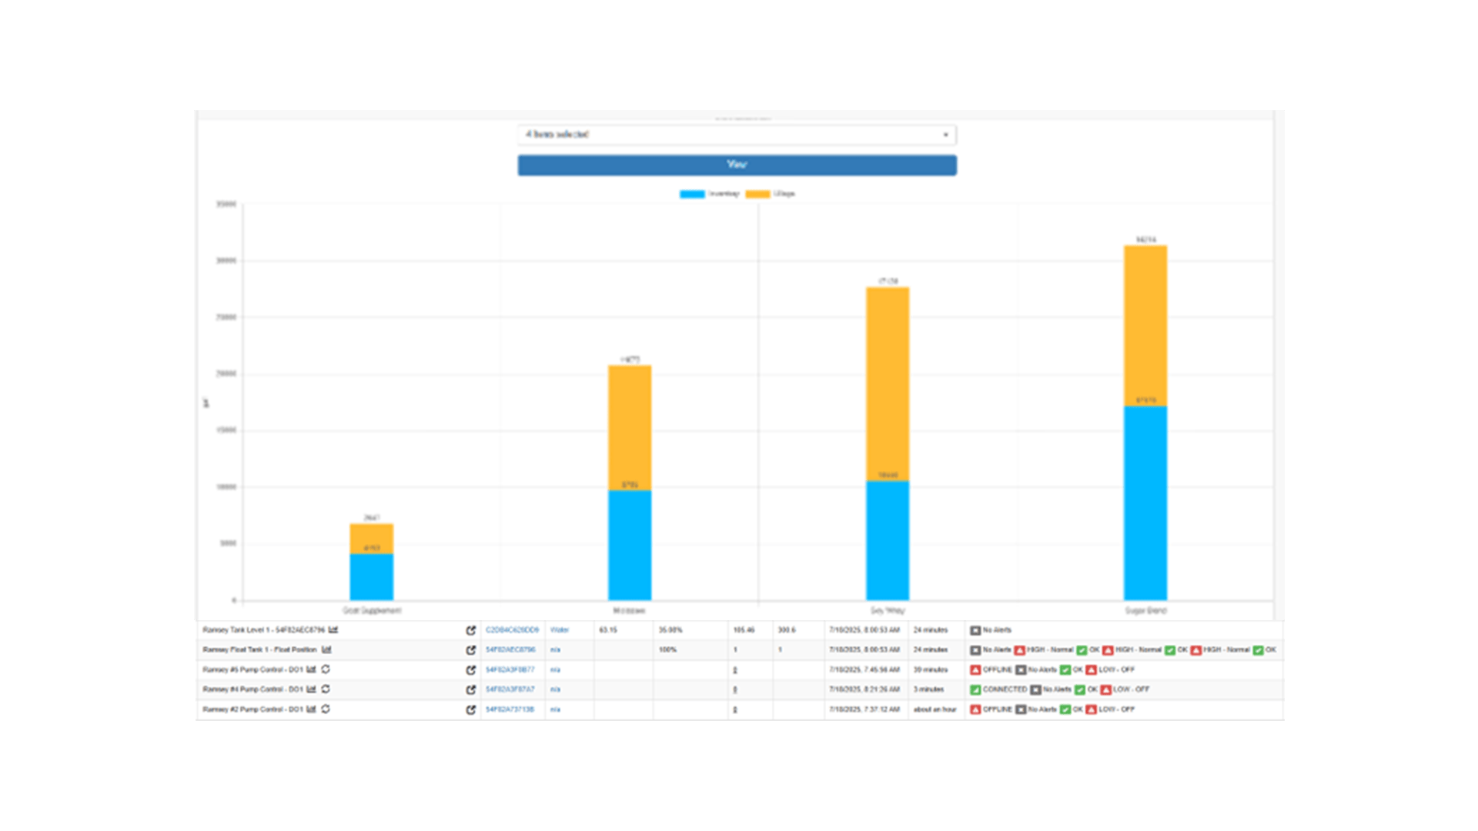The image size is (1478, 831).
Task: Click chart icon for Ramsey #2 Pump Control
Action: click(x=311, y=709)
